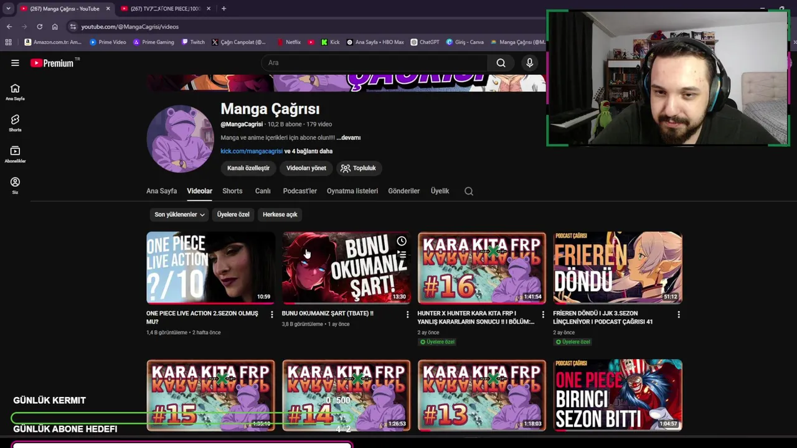This screenshot has width=797, height=448.
Task: Click the Kanalı özelleştir button
Action: coord(248,168)
